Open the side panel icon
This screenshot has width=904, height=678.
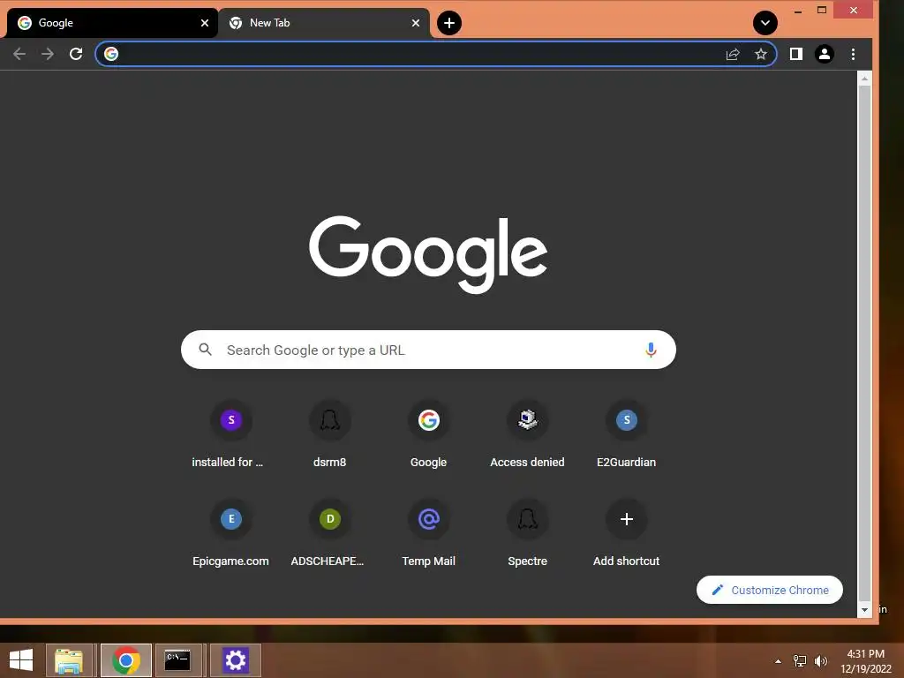(796, 54)
